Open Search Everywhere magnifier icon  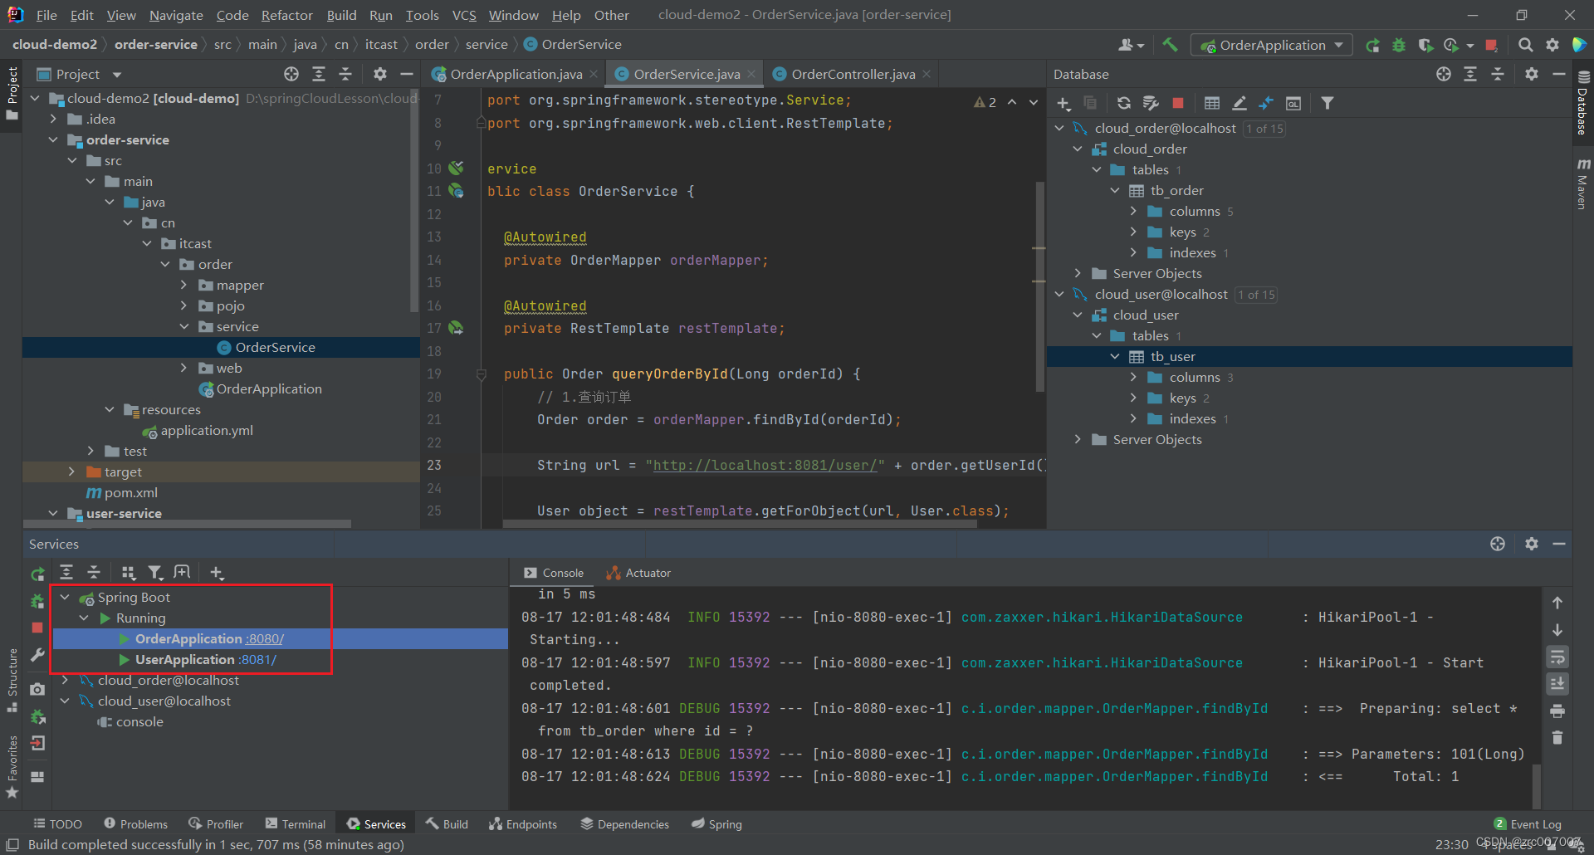[1526, 45]
